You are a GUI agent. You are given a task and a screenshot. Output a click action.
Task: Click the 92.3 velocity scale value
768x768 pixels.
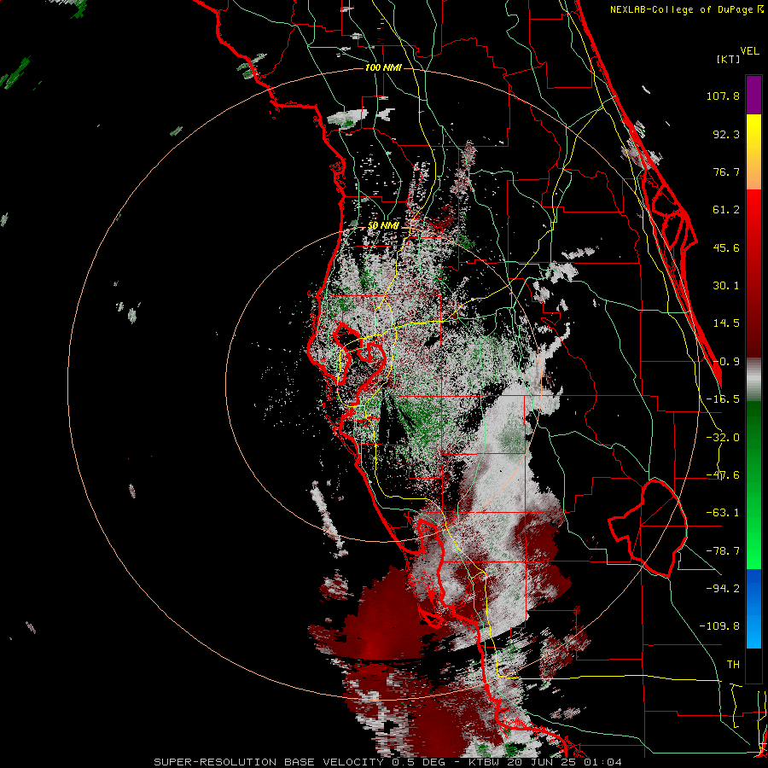[x=726, y=134]
